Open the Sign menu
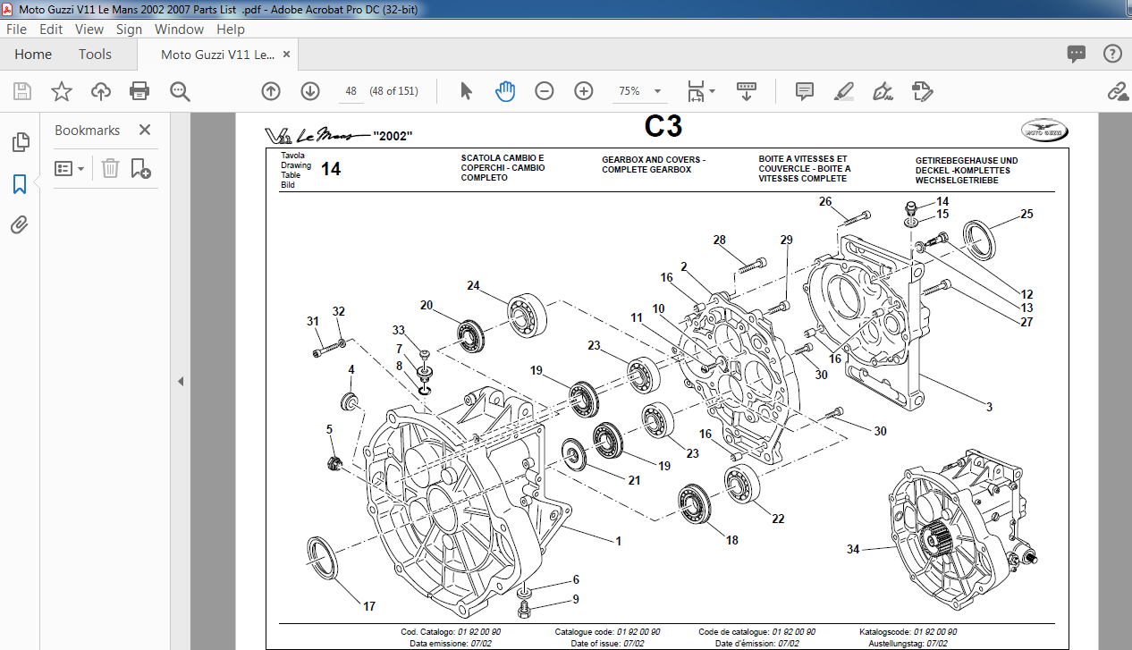Image resolution: width=1132 pixels, height=650 pixels. pos(129,29)
